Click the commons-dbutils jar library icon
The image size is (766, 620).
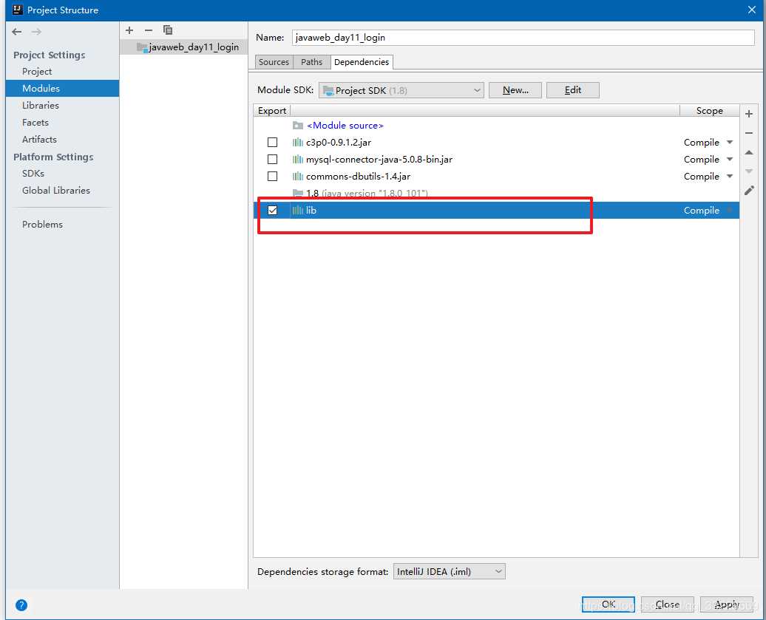point(297,176)
